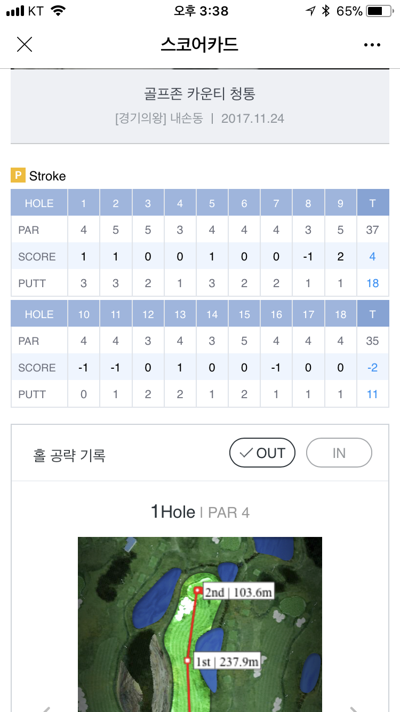Open the 1Hole course map image
The image size is (400, 712).
200,624
